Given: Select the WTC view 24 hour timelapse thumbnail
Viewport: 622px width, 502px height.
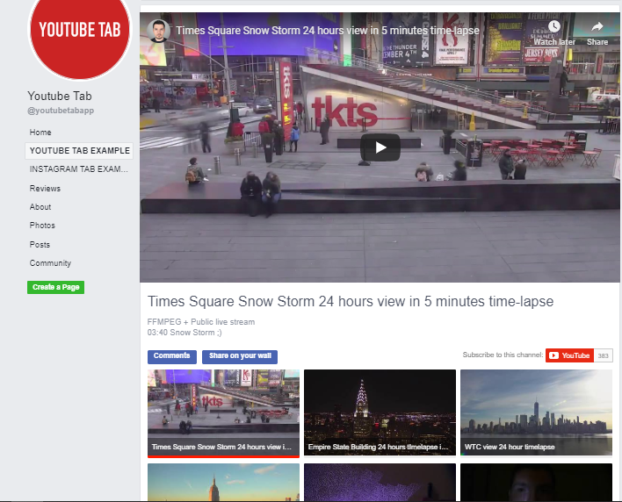Looking at the screenshot, I should point(536,412).
